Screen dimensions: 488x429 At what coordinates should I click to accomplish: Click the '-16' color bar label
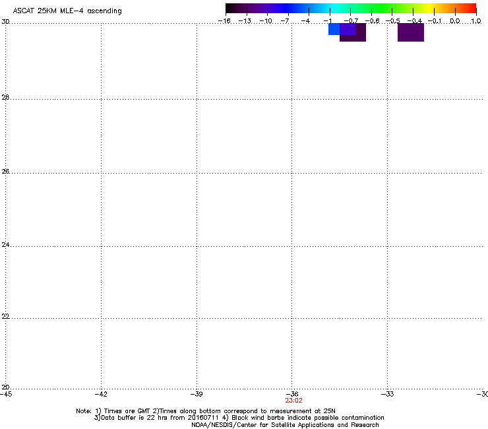[224, 21]
